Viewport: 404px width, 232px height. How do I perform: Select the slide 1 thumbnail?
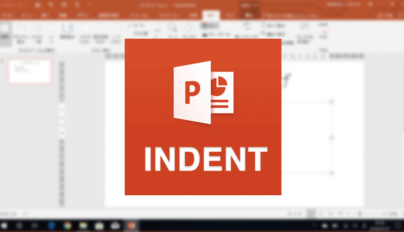tap(30, 71)
